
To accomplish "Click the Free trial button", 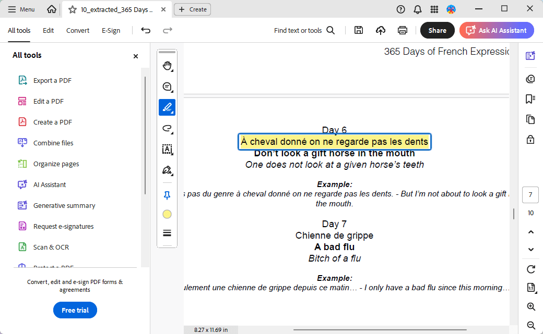I will click(x=75, y=310).
